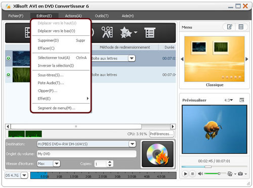
Task: Click the menu list icon in Menu panel
Action: (x=241, y=27)
